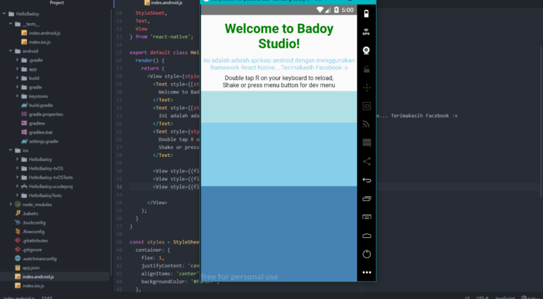Open the Network widget icon in sidebar
Image resolution: width=543 pixels, height=299 pixels.
click(x=366, y=125)
